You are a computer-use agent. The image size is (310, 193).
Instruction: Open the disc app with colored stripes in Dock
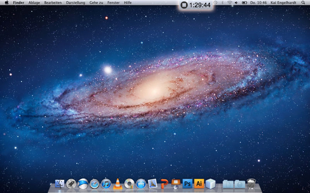tap(129, 184)
